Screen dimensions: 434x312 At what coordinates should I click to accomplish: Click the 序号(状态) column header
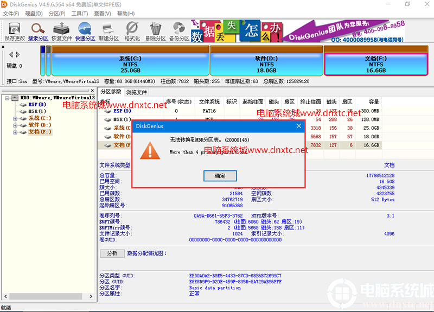coord(179,102)
